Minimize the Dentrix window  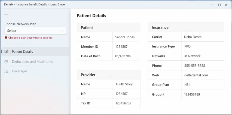(212, 5)
